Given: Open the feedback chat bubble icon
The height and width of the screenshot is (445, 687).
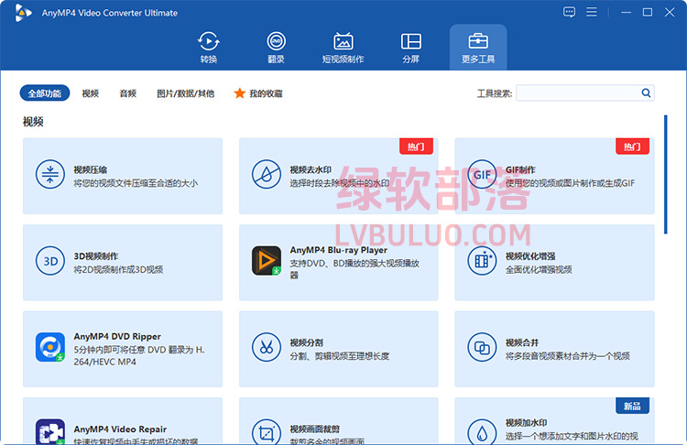Looking at the screenshot, I should tap(569, 12).
